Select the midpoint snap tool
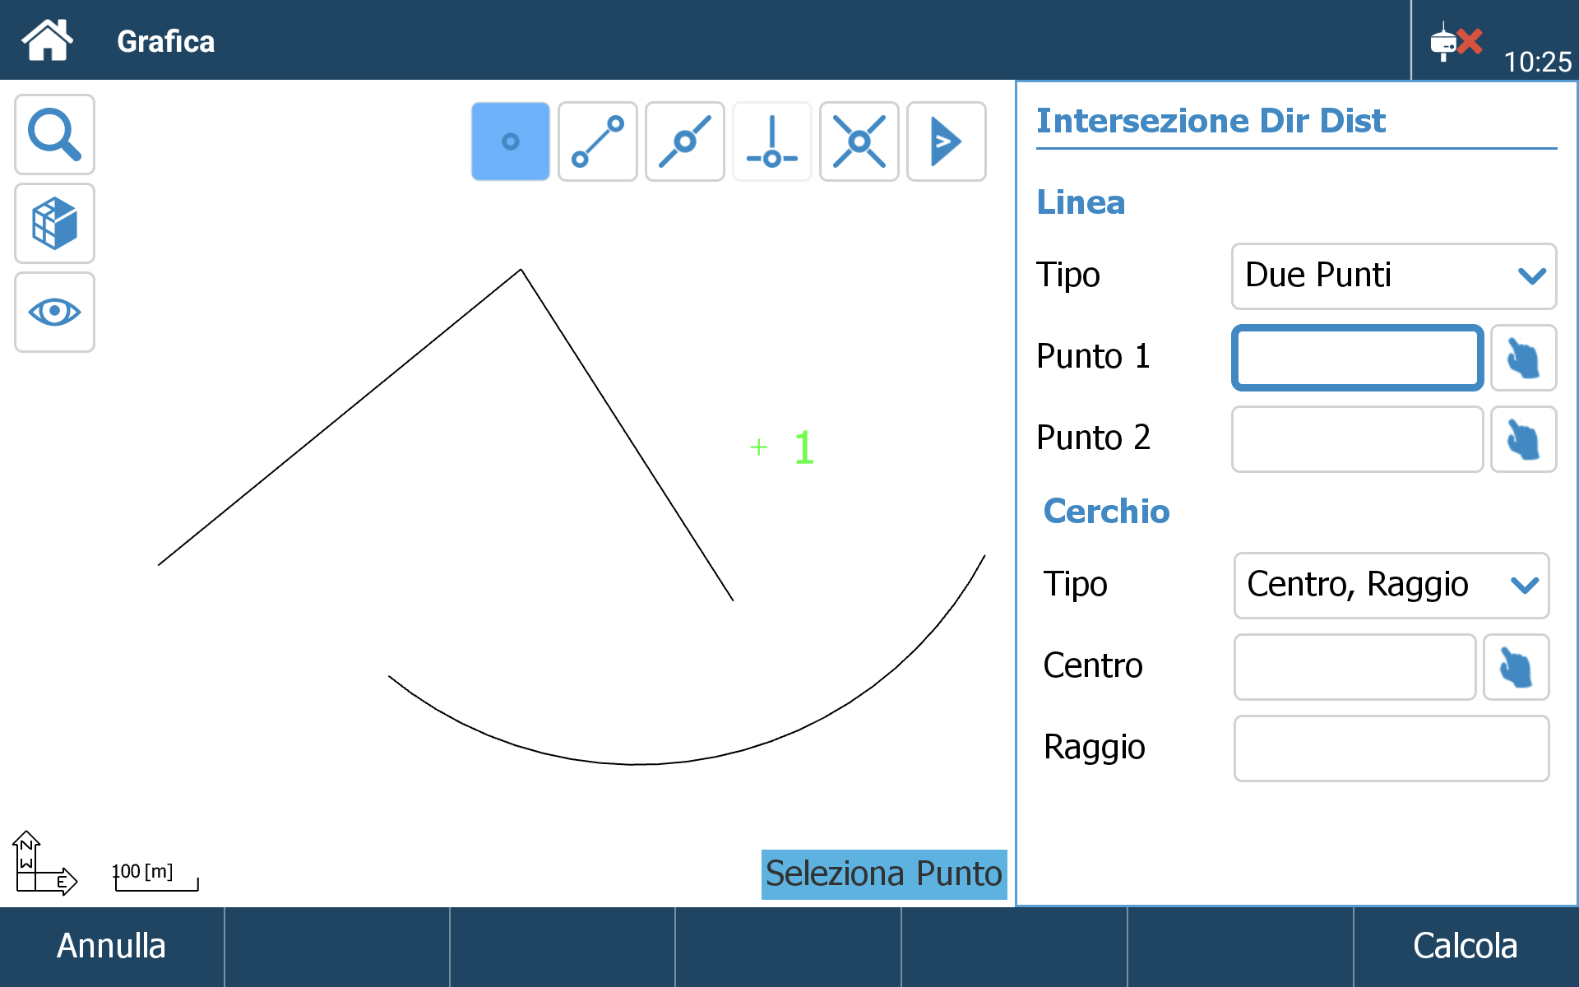Image resolution: width=1579 pixels, height=987 pixels. click(685, 141)
